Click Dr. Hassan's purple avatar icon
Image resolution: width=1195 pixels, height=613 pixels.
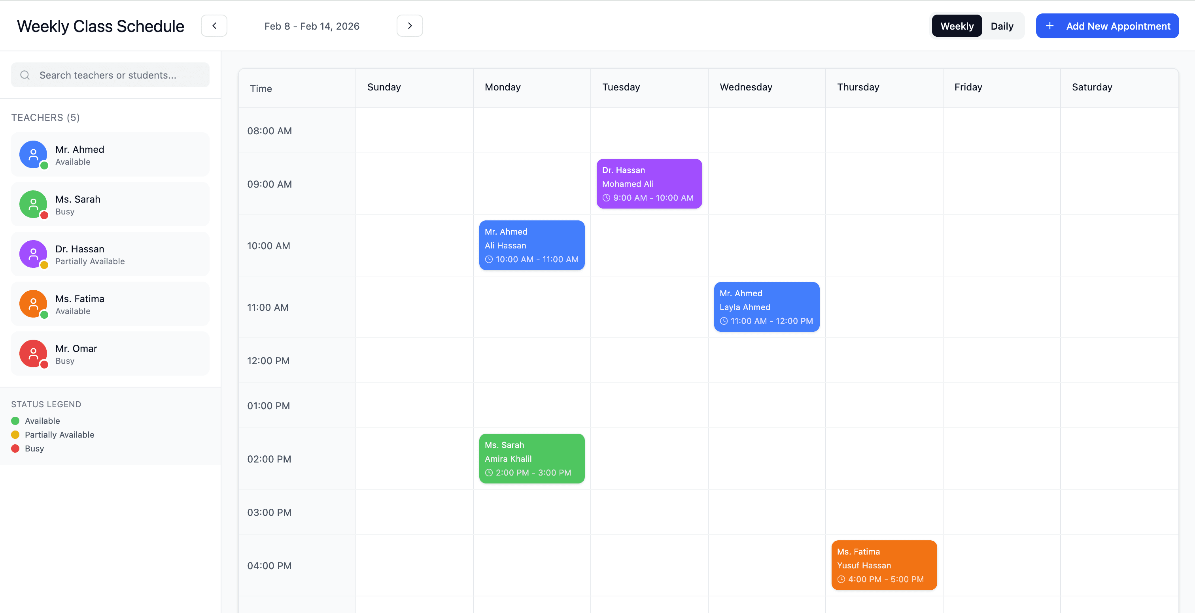tap(33, 254)
